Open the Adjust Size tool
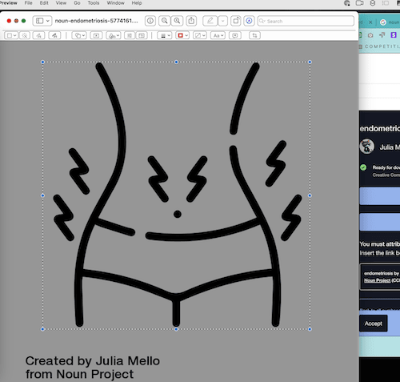 tap(142, 35)
